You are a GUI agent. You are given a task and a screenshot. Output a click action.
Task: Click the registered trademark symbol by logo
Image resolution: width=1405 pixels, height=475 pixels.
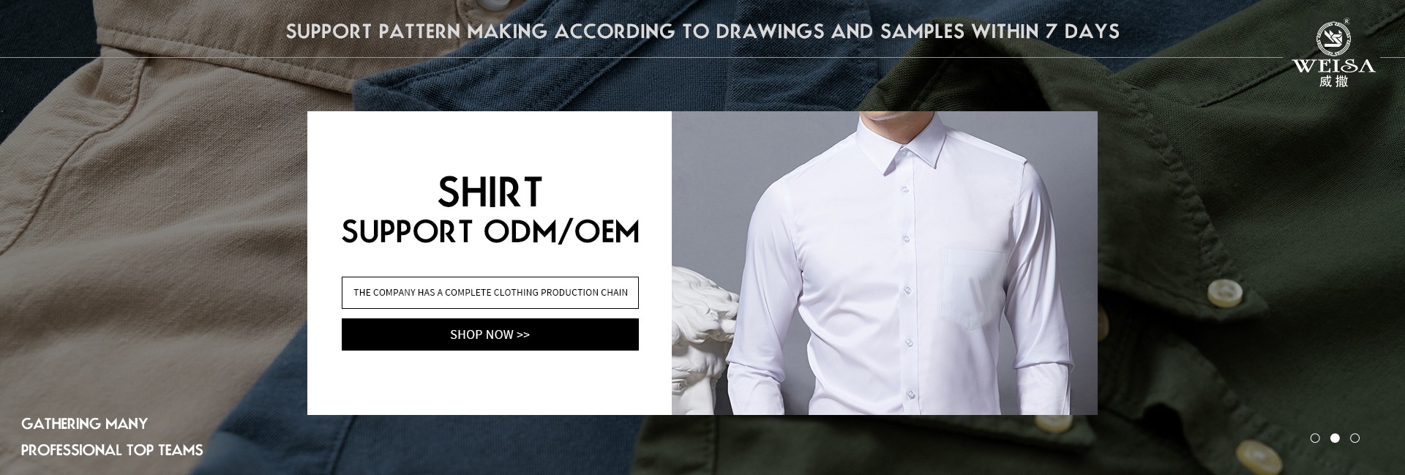tap(1347, 22)
